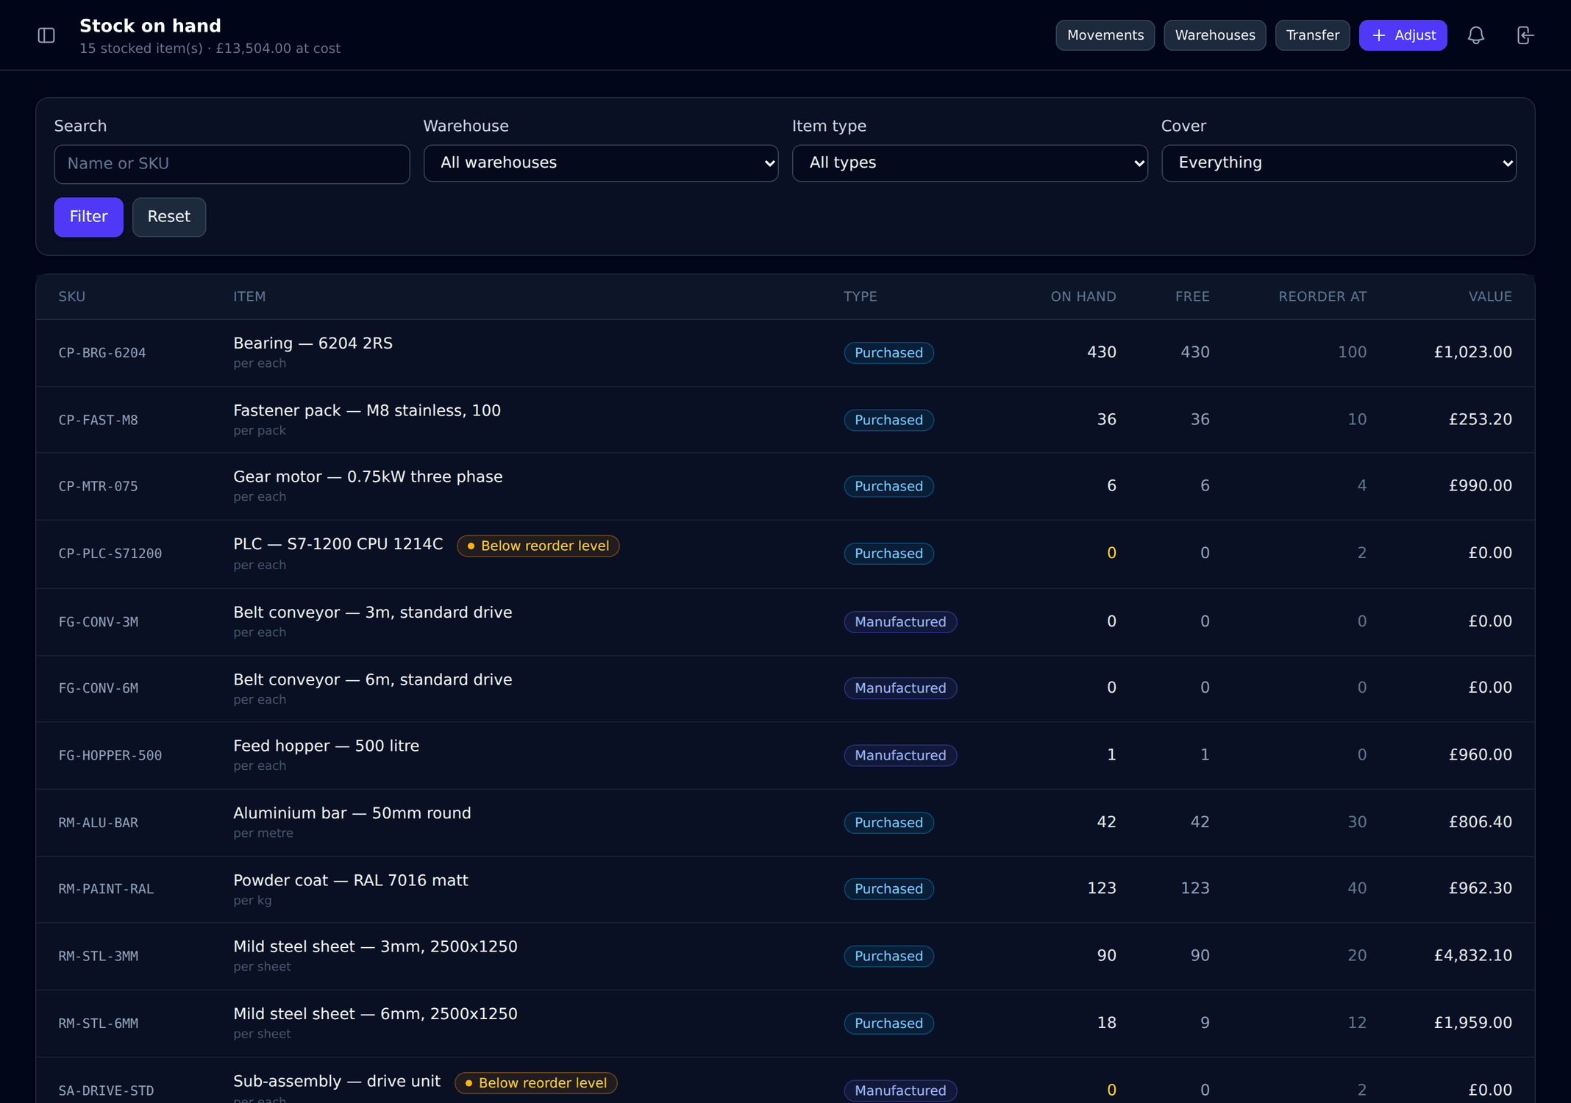Click the VALUE column header
Screen dimensions: 1571x1103
pyautogui.click(x=1490, y=297)
